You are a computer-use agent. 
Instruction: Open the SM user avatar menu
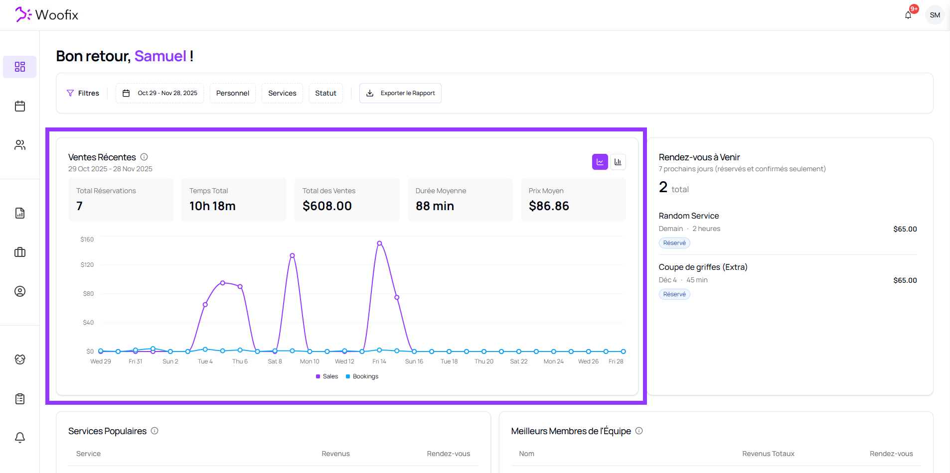[935, 15]
